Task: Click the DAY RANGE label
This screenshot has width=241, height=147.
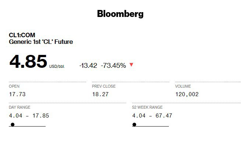Action: click(x=20, y=107)
